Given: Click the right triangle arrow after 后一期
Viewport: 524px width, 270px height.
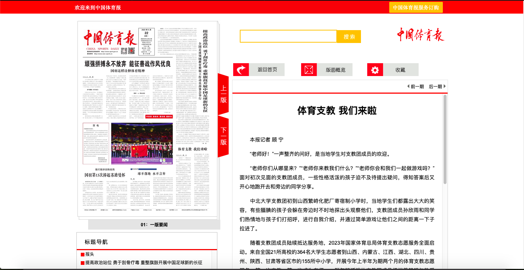Looking at the screenshot, I should coord(445,86).
